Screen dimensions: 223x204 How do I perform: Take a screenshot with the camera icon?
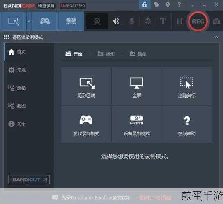pos(216,21)
